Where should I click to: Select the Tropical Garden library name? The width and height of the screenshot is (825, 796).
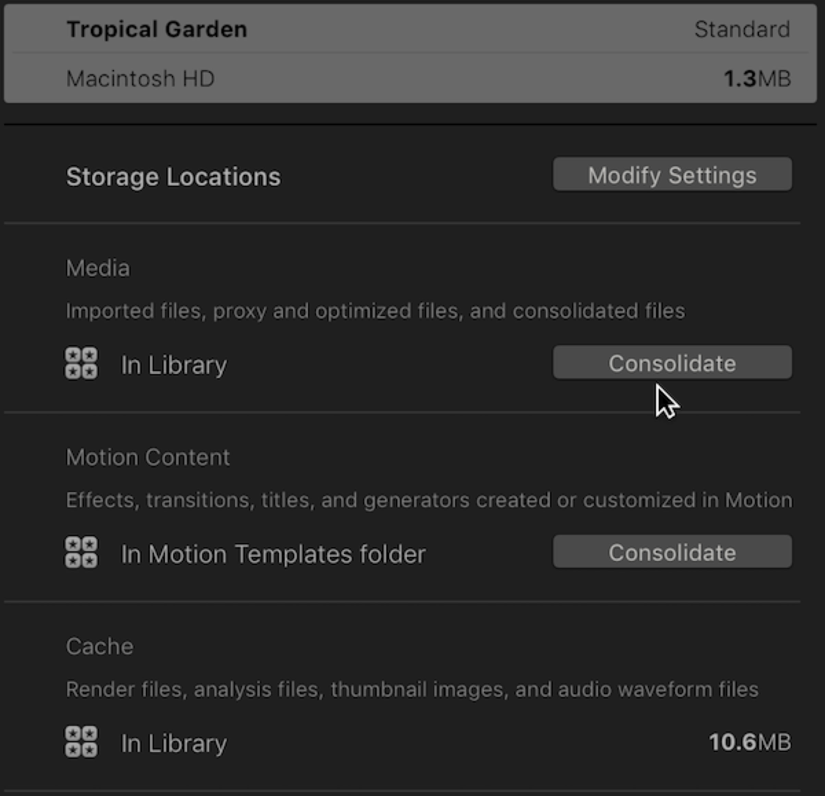[157, 29]
